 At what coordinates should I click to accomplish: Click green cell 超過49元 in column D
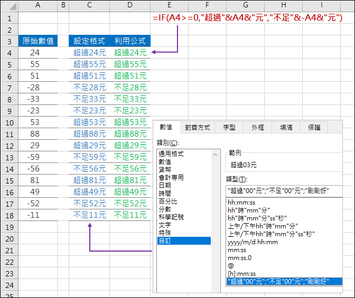130,192
